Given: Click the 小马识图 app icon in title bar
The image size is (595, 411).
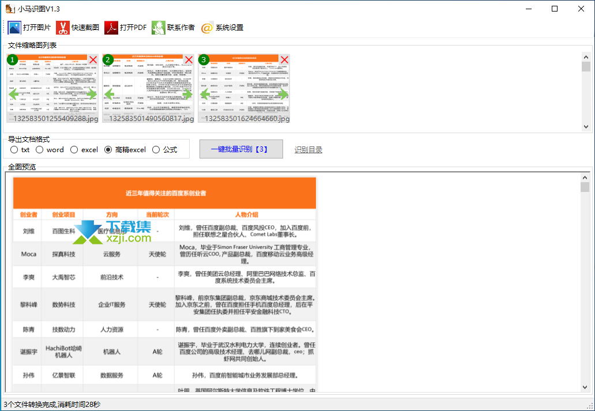Looking at the screenshot, I should point(10,9).
